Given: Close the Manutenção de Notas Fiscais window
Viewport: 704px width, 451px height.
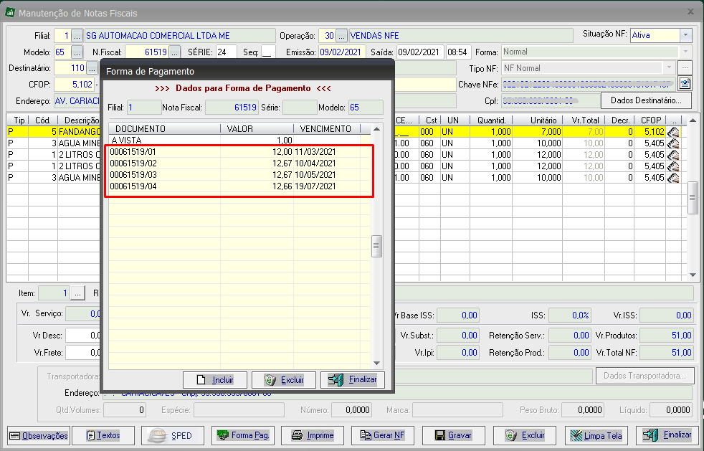Looking at the screenshot, I should click(691, 12).
